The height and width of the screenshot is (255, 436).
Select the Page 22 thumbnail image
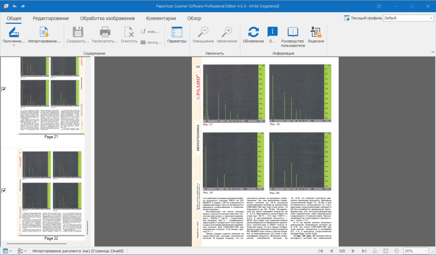(51, 191)
